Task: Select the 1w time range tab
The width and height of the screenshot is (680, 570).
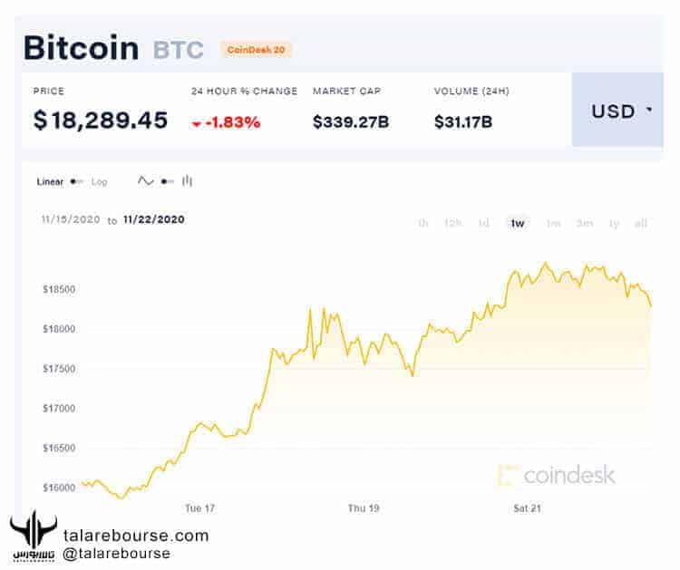Action: click(x=518, y=223)
